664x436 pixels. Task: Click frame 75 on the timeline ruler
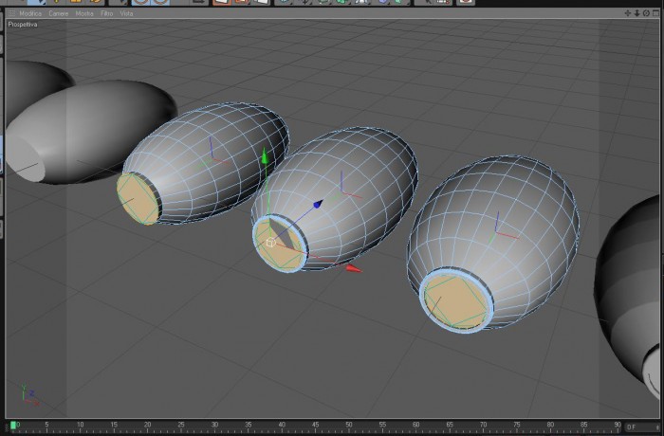517,425
